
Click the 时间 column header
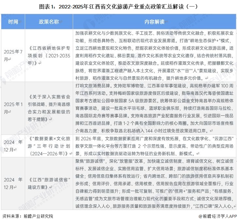[x=13, y=22]
